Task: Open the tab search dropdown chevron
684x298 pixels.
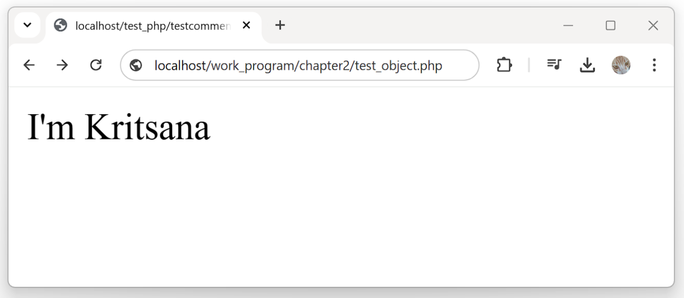Action: [x=27, y=25]
